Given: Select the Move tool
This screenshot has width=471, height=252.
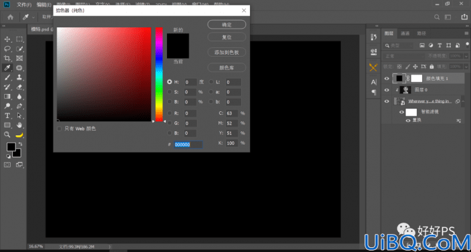Looking at the screenshot, I should tap(7, 39).
